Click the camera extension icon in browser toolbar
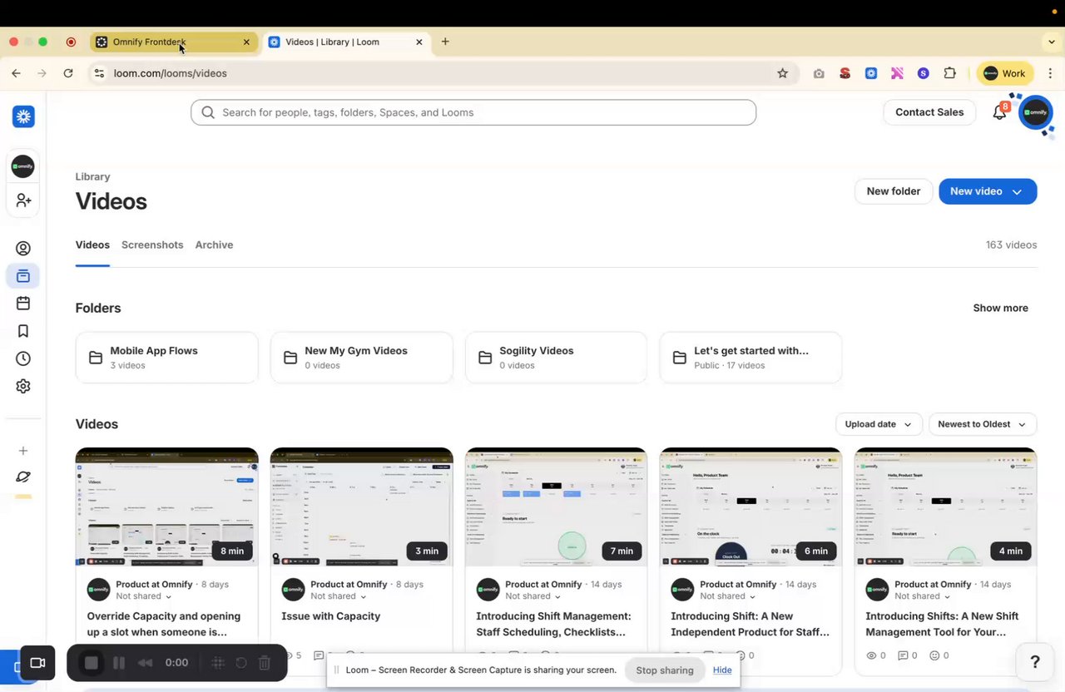 tap(819, 73)
